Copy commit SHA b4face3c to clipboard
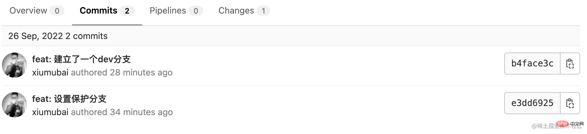Viewport: 587px width, 134px height. point(570,64)
